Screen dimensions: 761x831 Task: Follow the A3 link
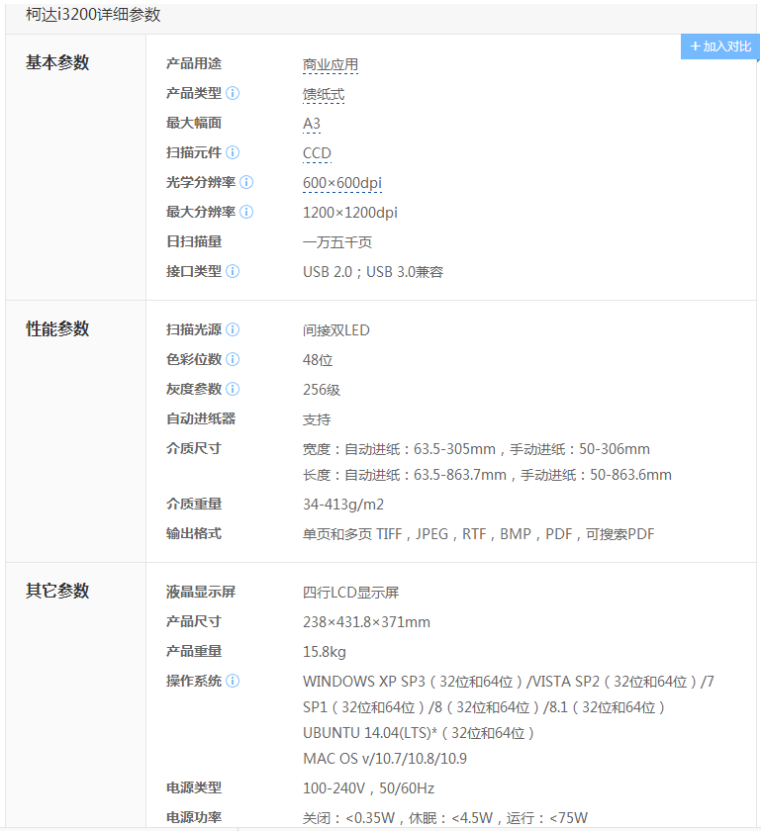point(312,124)
